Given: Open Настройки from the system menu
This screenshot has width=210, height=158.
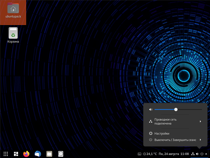Looking at the screenshot, I should 175,134.
